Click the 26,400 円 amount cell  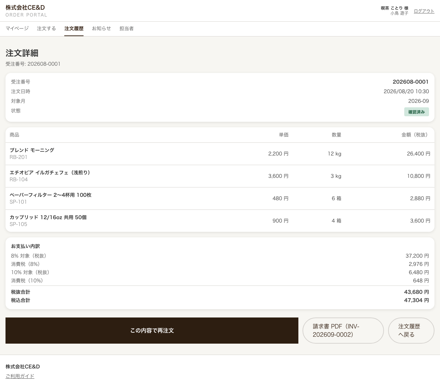(419, 154)
